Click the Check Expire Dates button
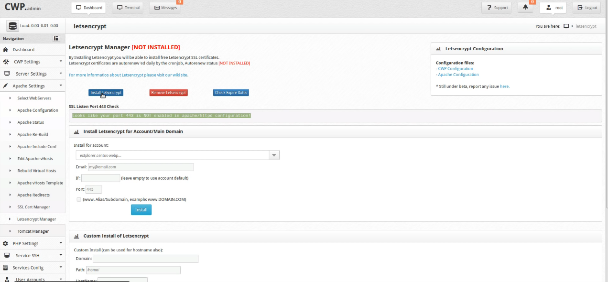 click(x=231, y=92)
